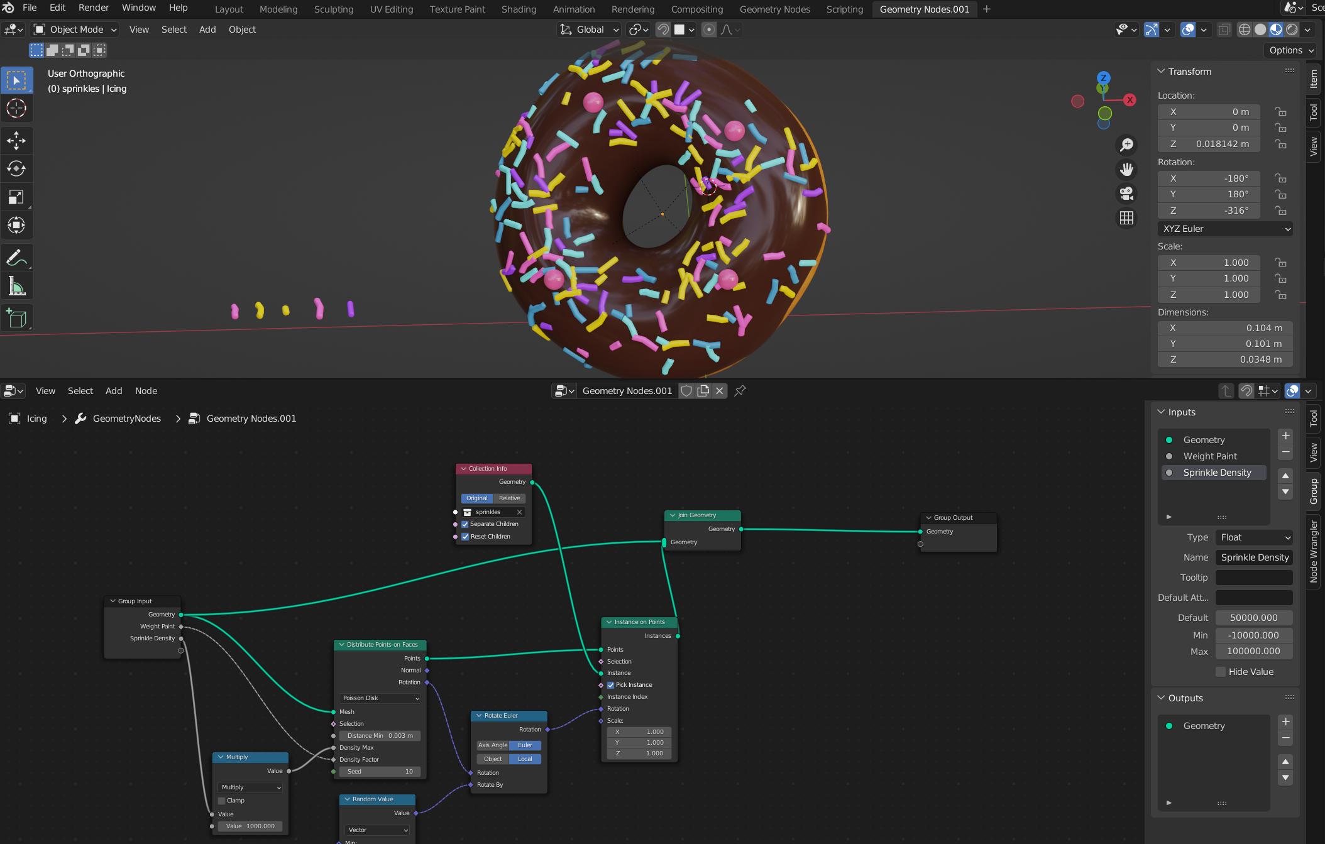Toggle camera view icon
The image size is (1325, 844).
coord(1126,194)
